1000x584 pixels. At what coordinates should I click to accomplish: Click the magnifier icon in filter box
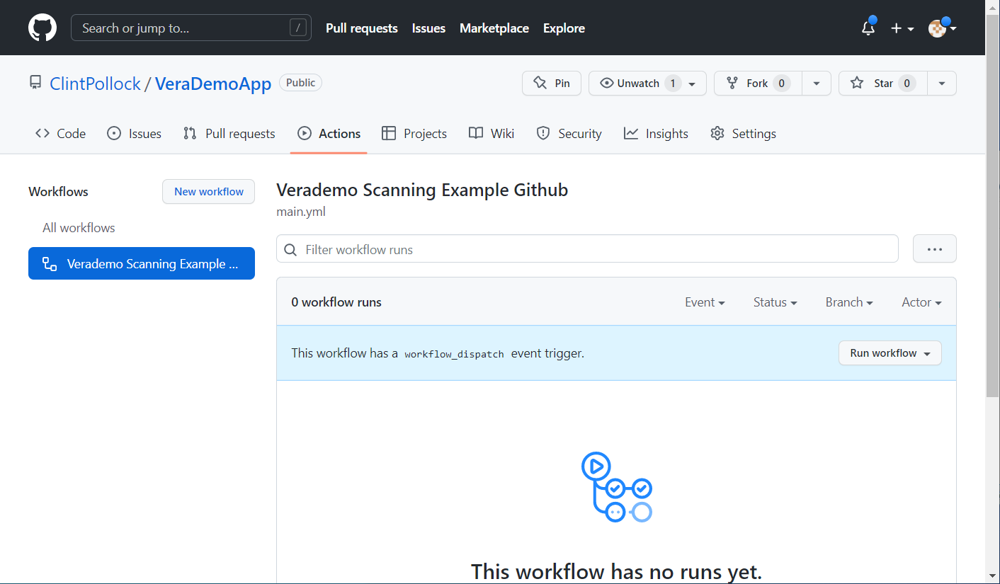pos(290,249)
